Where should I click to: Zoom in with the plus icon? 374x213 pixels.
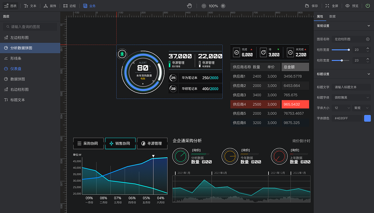click(223, 6)
